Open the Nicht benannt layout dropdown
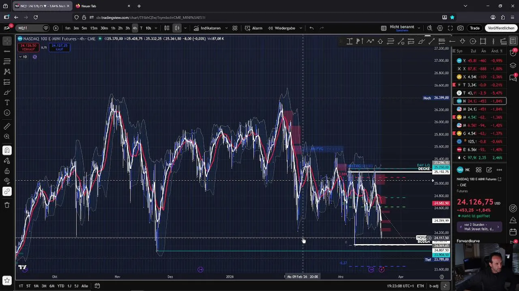The image size is (519, 291). point(418,28)
